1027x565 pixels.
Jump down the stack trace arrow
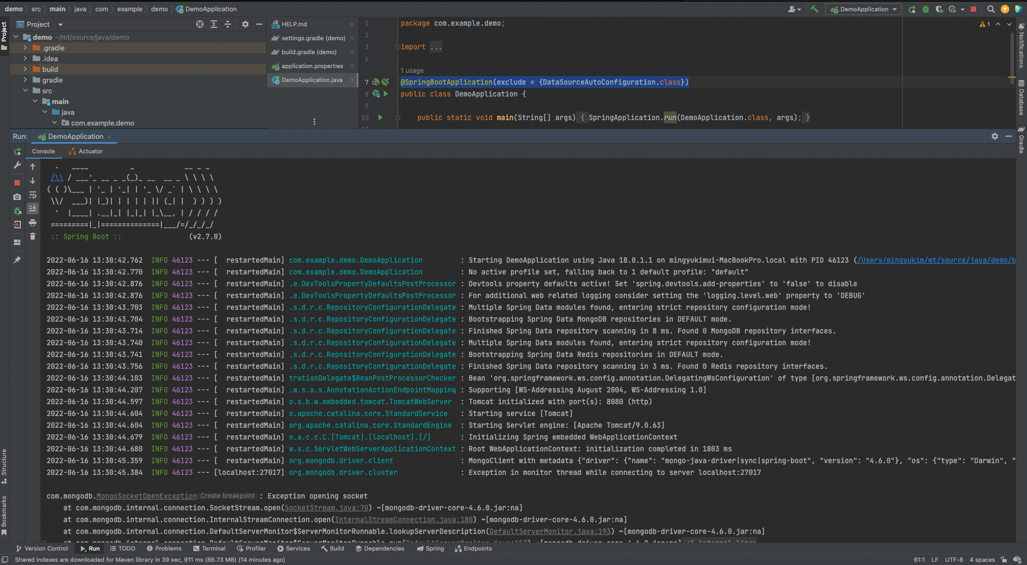(33, 181)
